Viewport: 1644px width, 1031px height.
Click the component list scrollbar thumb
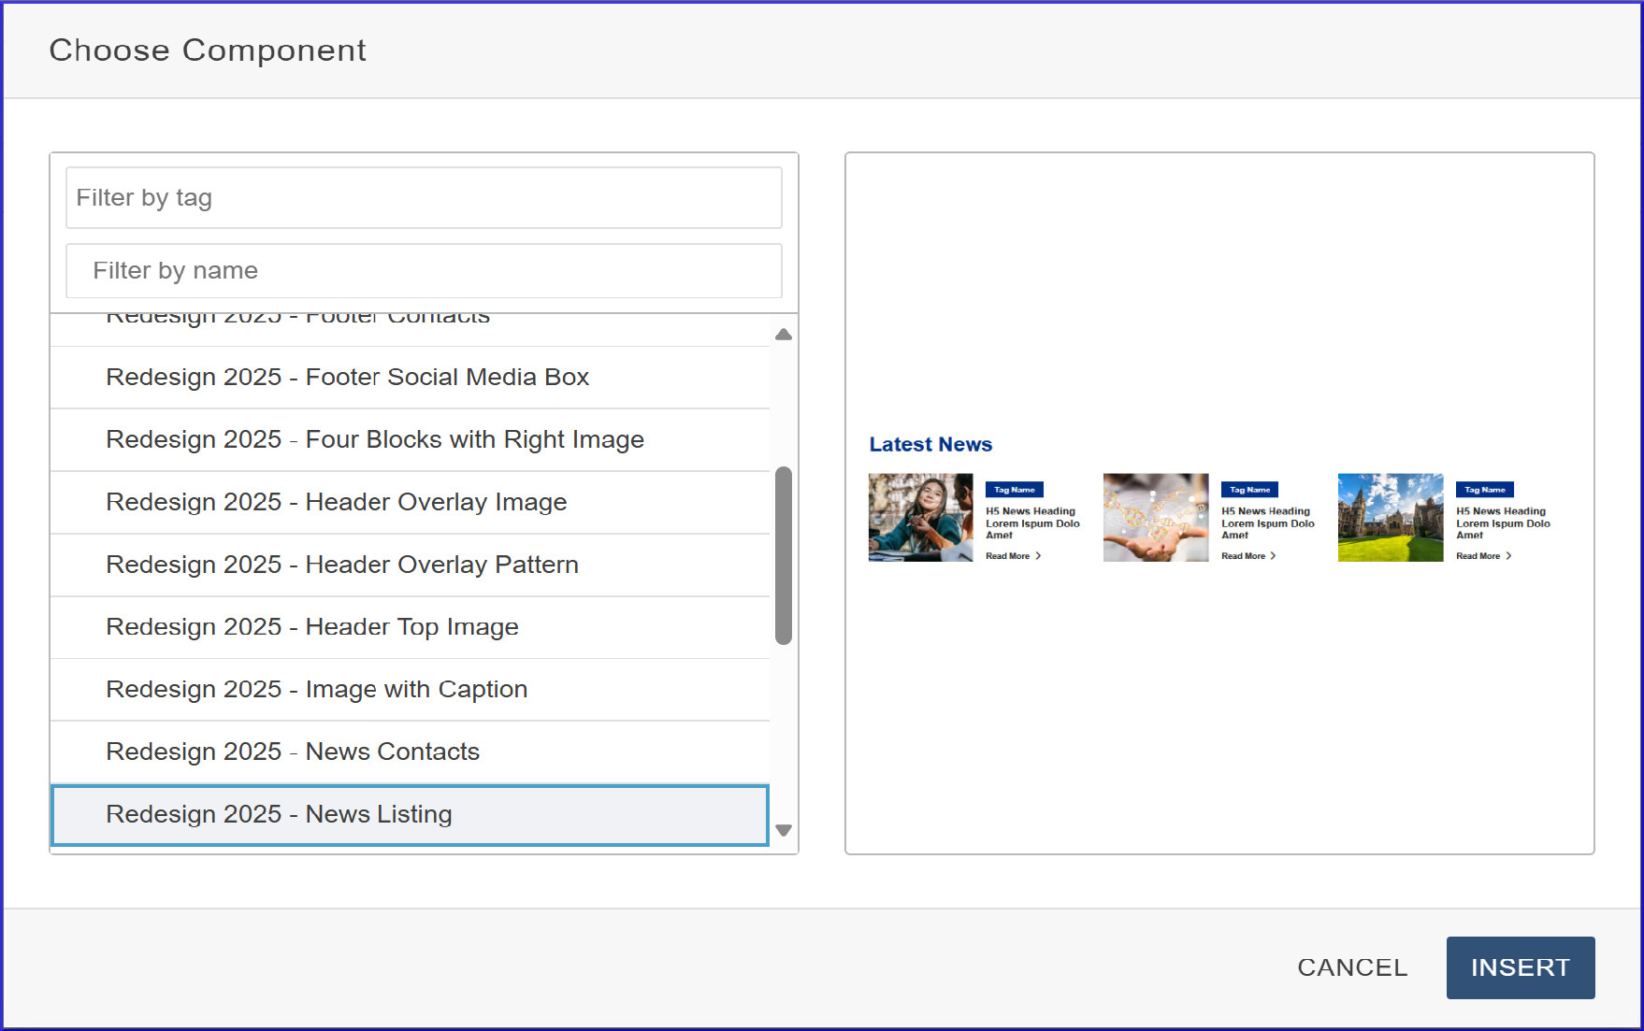(784, 555)
